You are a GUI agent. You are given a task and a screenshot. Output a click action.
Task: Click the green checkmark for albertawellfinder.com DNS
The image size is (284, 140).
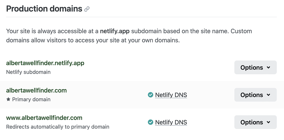click(x=151, y=95)
